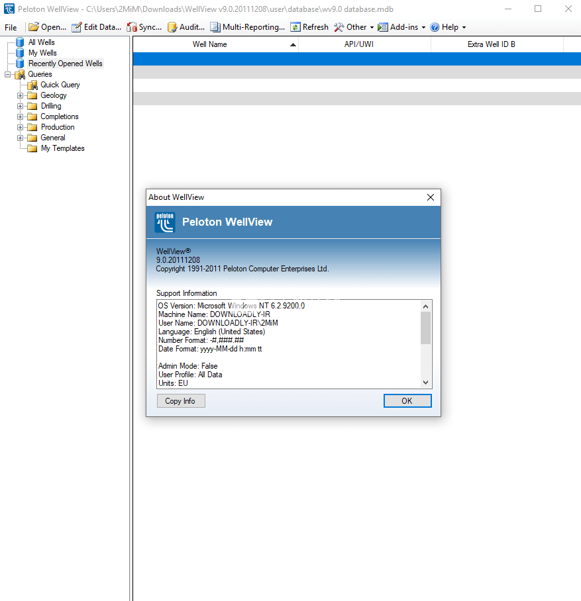Select the My Templates label
The width and height of the screenshot is (581, 601).
click(x=62, y=148)
